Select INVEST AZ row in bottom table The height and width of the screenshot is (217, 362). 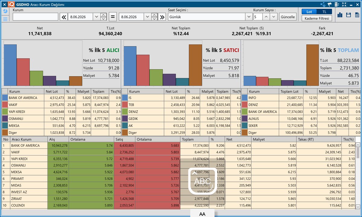tap(179, 192)
